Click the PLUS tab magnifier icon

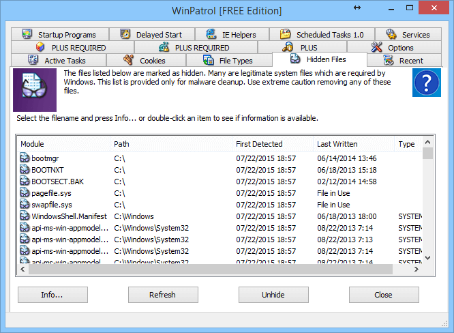[288, 47]
